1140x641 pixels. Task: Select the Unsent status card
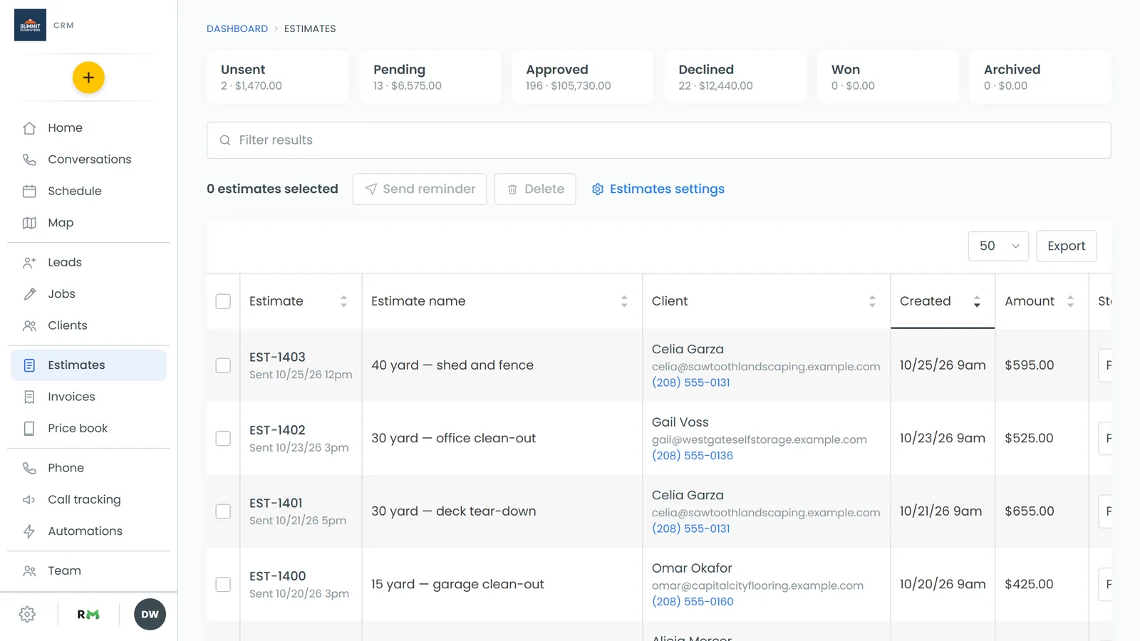[277, 77]
